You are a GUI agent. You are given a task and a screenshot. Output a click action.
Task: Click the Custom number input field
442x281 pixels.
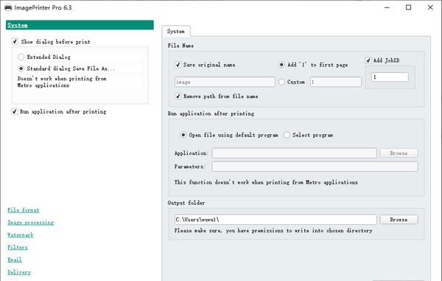[x=336, y=82]
